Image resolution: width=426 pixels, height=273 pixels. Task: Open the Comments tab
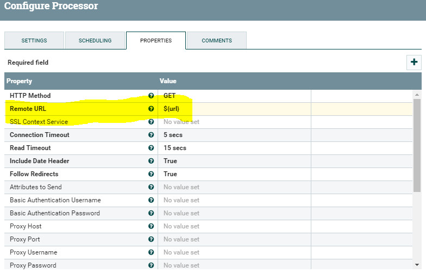(x=217, y=40)
